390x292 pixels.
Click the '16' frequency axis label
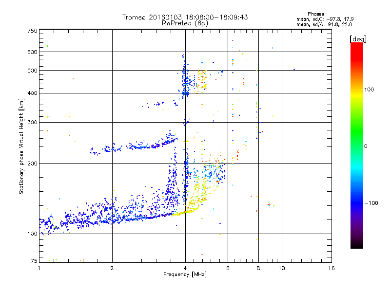click(331, 268)
